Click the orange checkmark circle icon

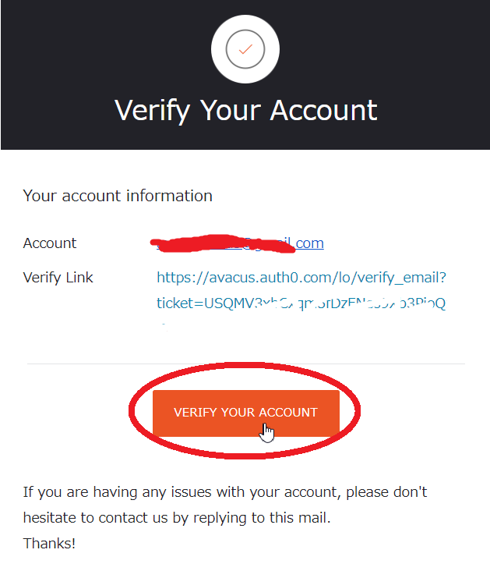(x=245, y=48)
